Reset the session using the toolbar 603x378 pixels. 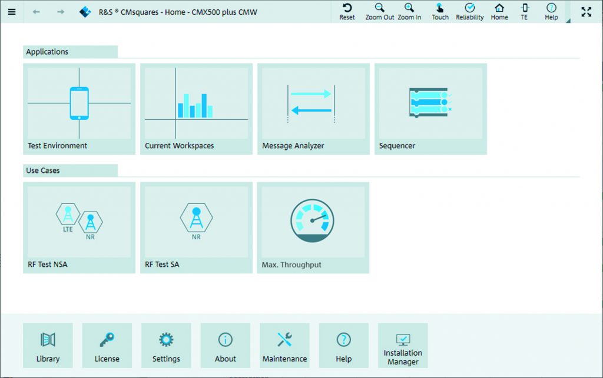[347, 12]
